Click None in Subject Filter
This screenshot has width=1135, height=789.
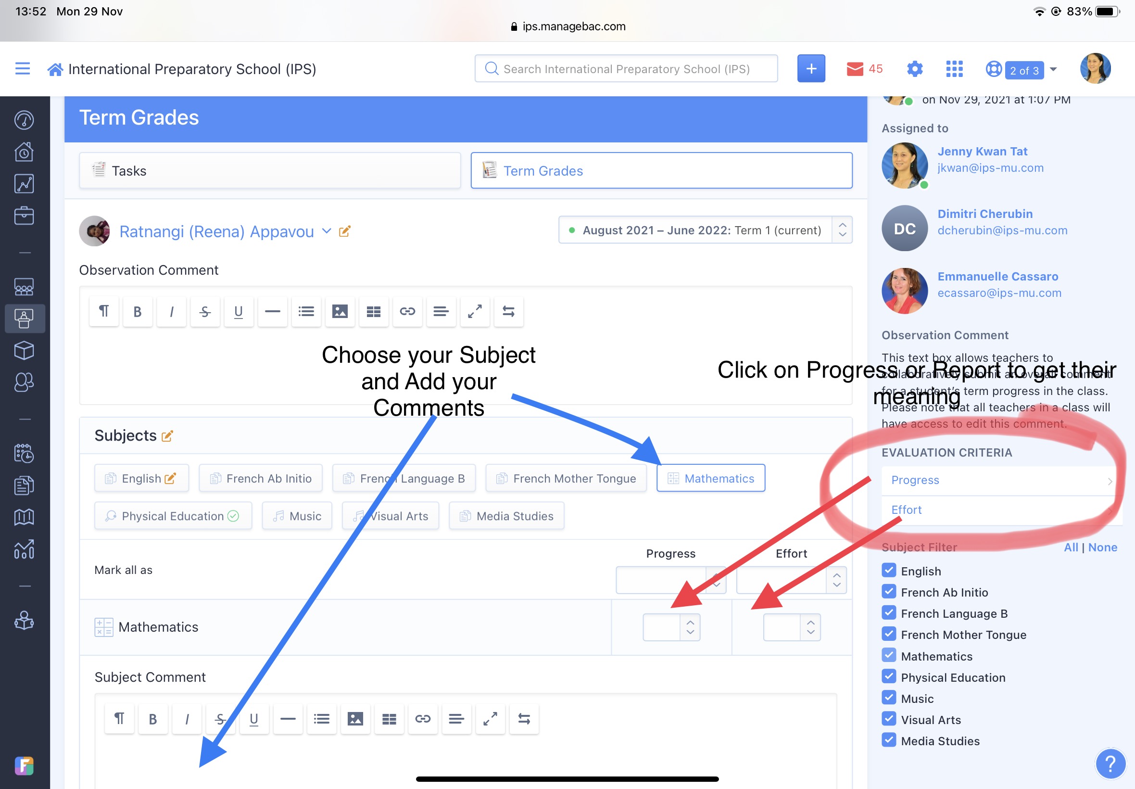(x=1102, y=547)
